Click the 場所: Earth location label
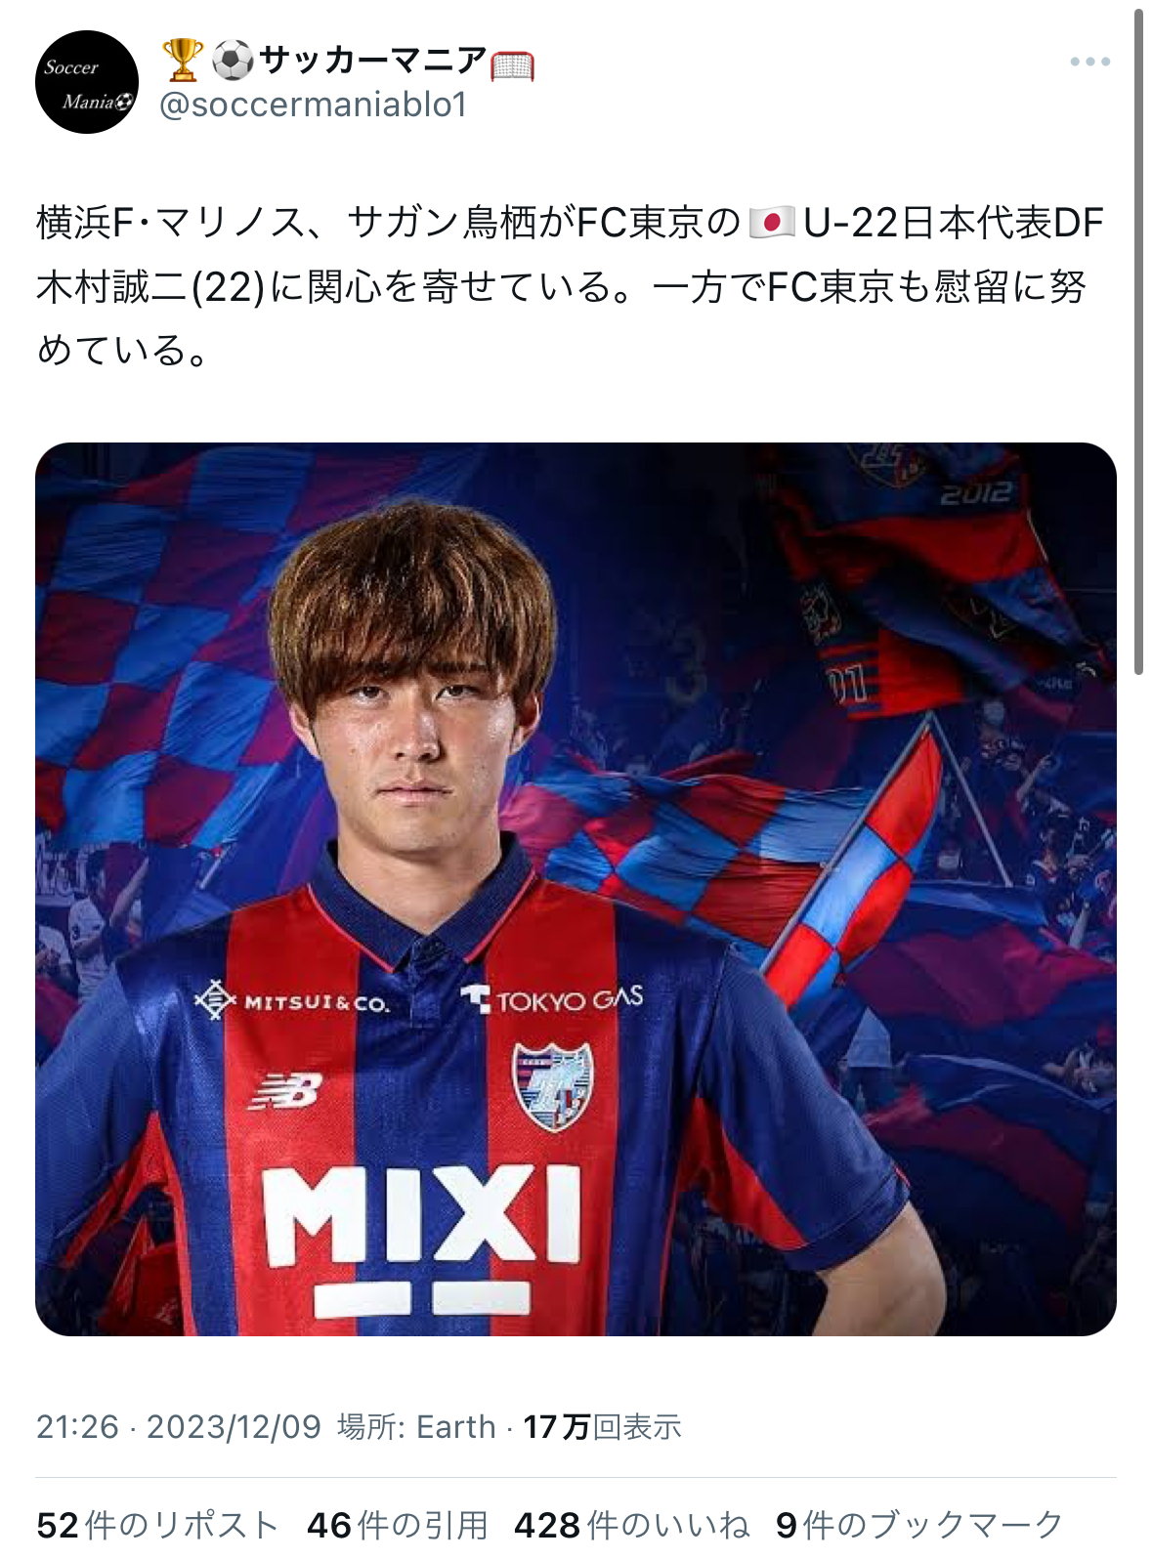The height and width of the screenshot is (1559, 1152). coord(417,1427)
